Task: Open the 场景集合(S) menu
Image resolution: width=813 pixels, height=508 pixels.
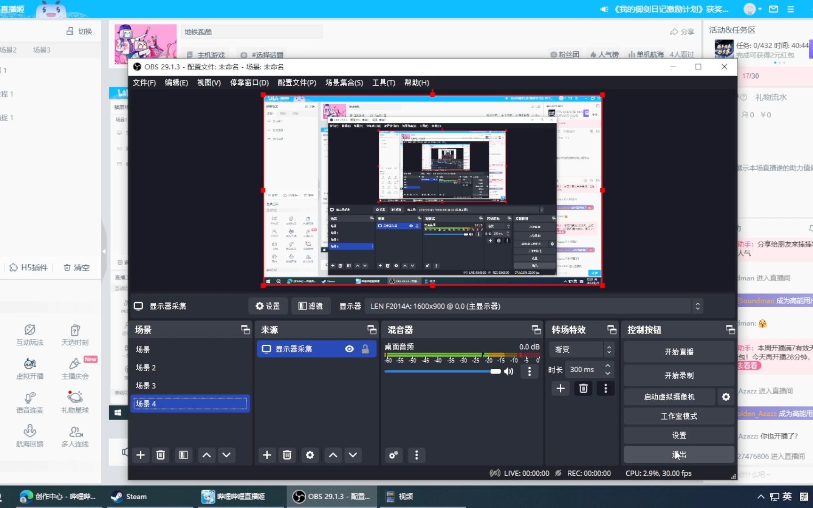Action: coord(344,83)
